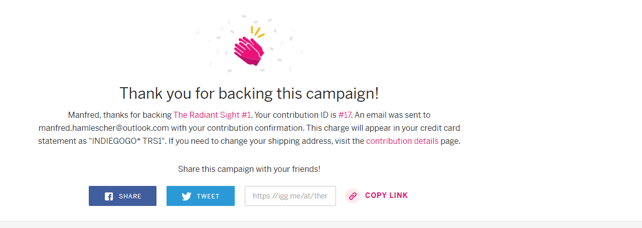The height and width of the screenshot is (228, 642).
Task: Visit the contribution details page link
Action: [x=402, y=141]
